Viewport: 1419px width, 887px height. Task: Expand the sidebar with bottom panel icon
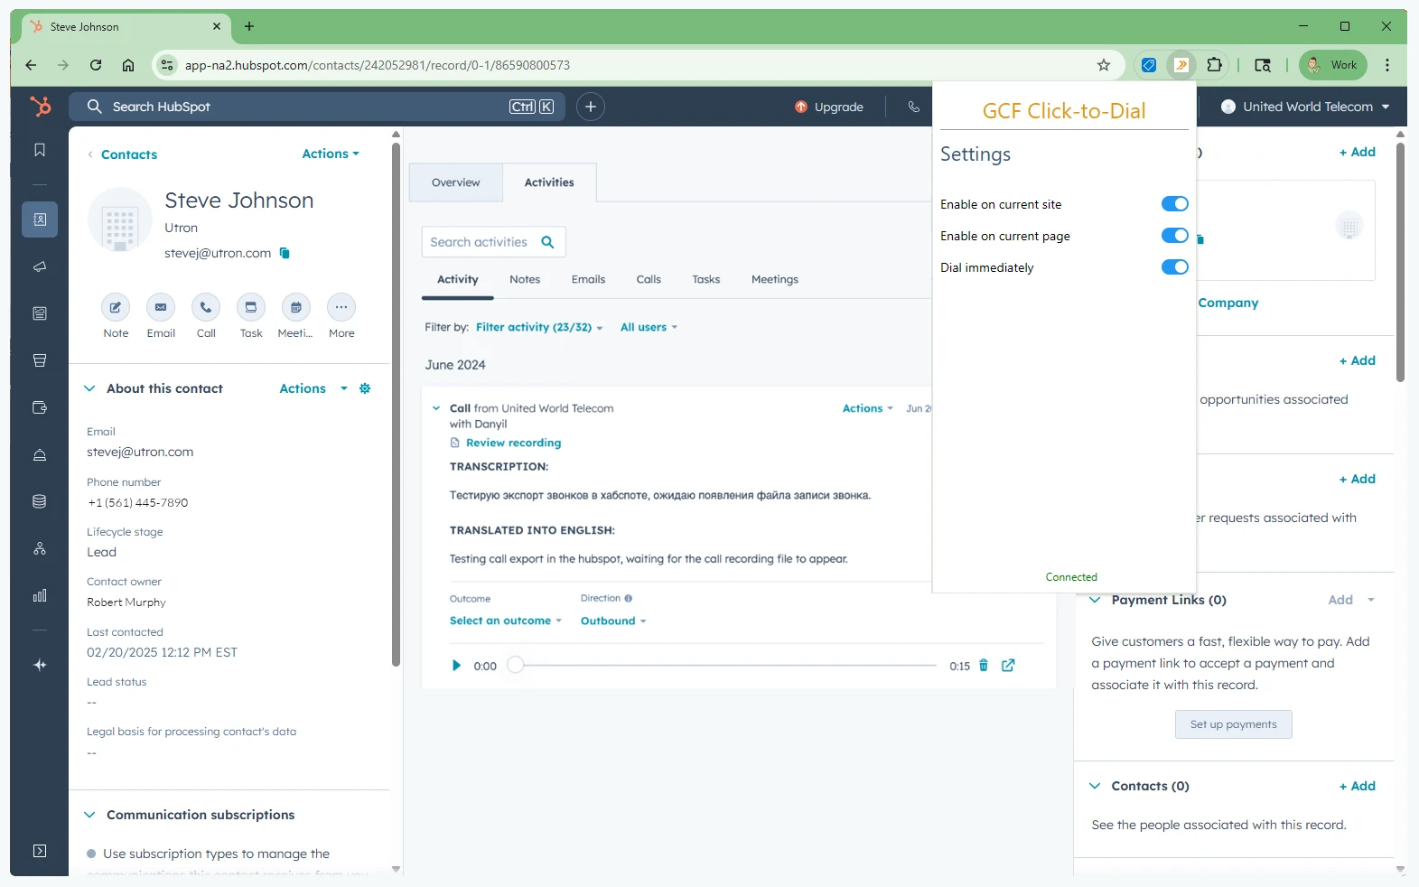(40, 851)
